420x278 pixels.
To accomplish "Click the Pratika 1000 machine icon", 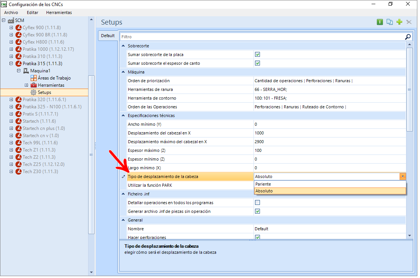I will tap(19, 49).
